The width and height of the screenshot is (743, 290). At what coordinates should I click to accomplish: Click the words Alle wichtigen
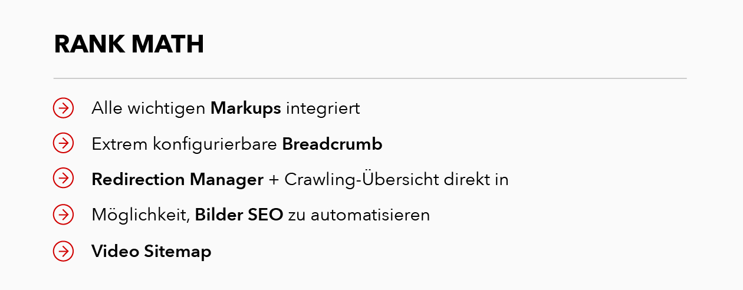149,109
